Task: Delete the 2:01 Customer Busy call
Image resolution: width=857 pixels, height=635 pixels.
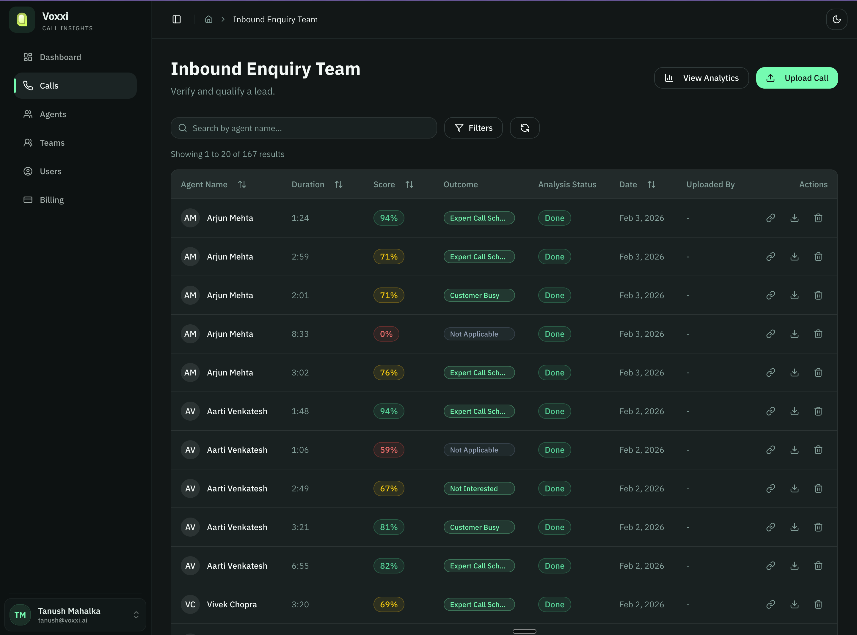Action: (x=818, y=295)
